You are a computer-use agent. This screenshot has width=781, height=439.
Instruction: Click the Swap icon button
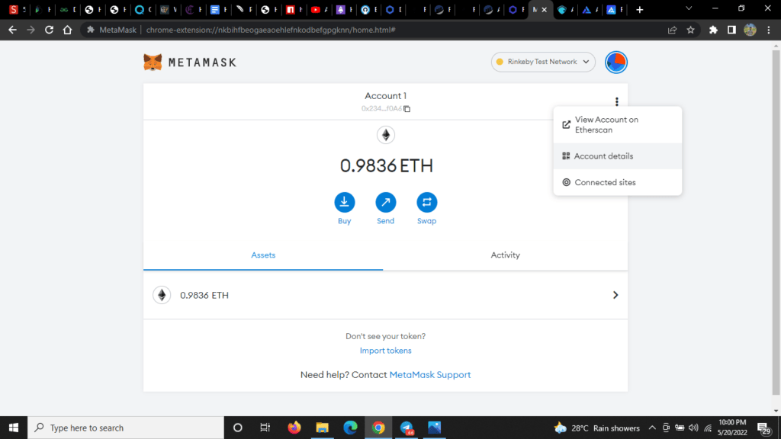click(427, 202)
